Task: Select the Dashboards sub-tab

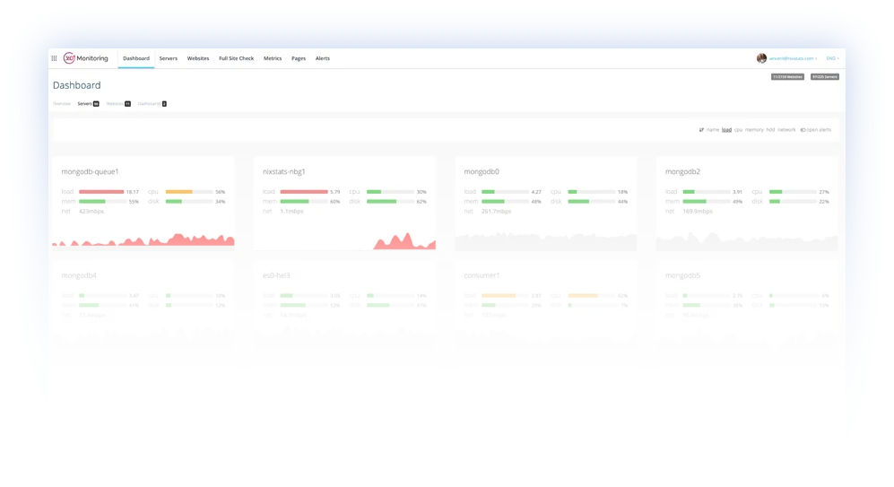Action: [152, 104]
